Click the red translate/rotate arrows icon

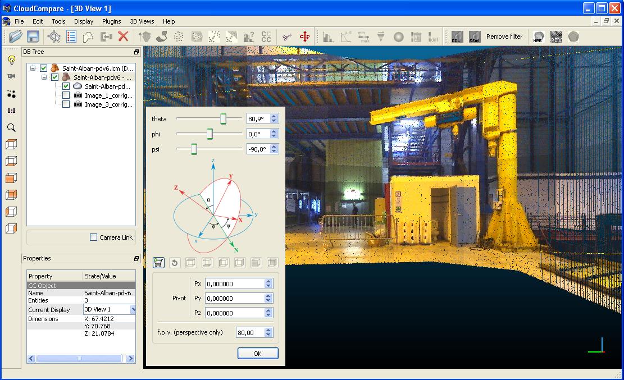click(x=305, y=37)
